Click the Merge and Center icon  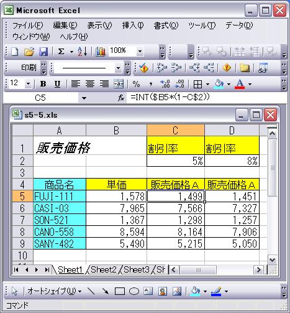coord(119,84)
